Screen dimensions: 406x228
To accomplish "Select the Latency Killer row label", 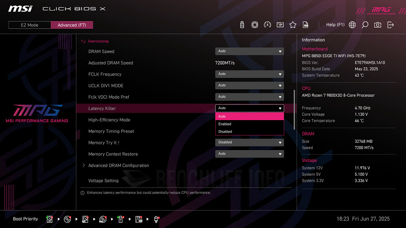I will (102, 108).
